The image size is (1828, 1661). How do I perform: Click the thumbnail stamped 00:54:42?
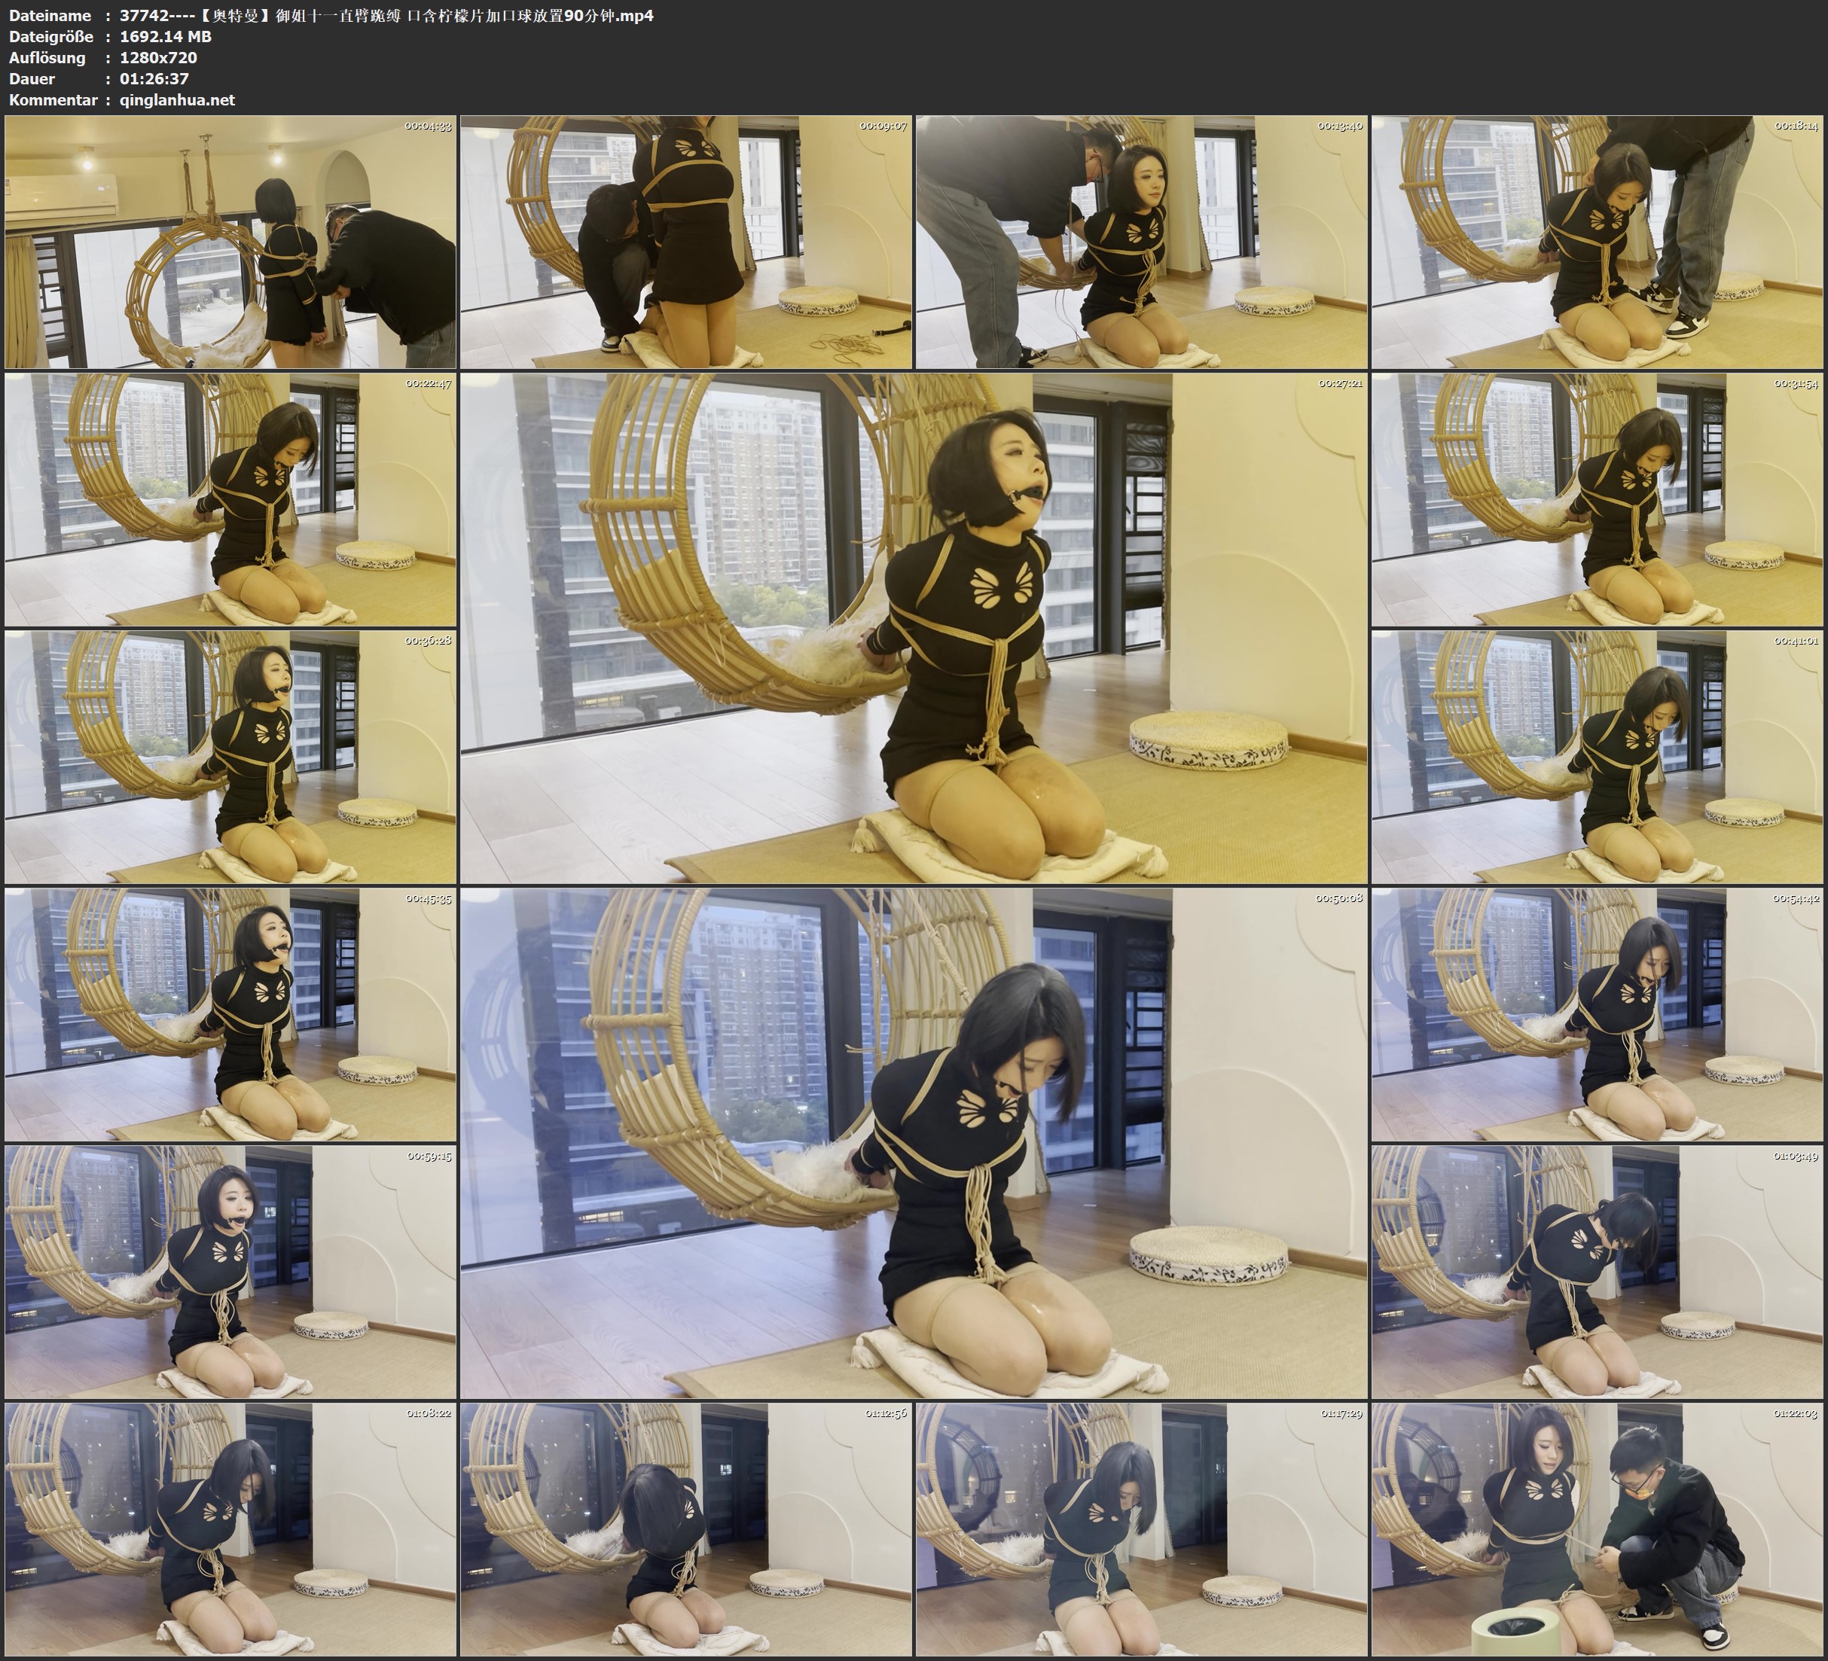1597,1014
